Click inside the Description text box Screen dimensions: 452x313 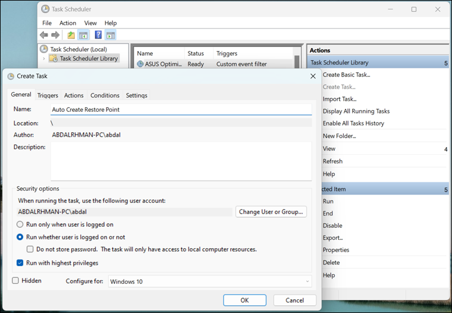181,161
